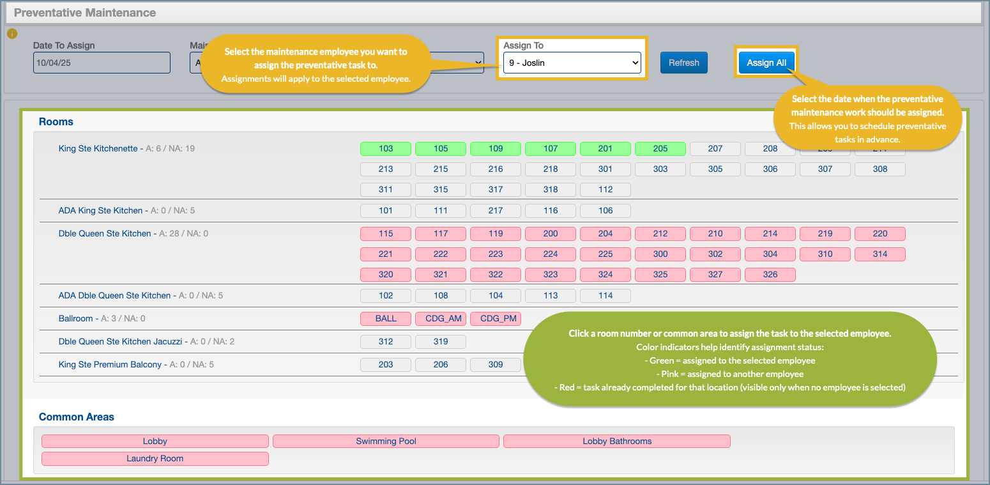Select pink room 115 in Dble Queen
990x485 pixels.
(386, 234)
